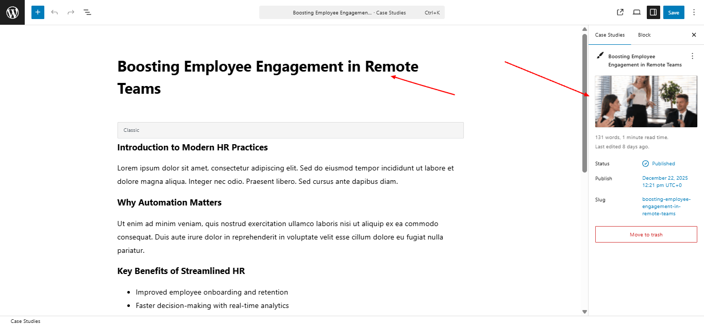This screenshot has height=326, width=704.
Task: Close the settings sidebar with X
Action: (694, 35)
